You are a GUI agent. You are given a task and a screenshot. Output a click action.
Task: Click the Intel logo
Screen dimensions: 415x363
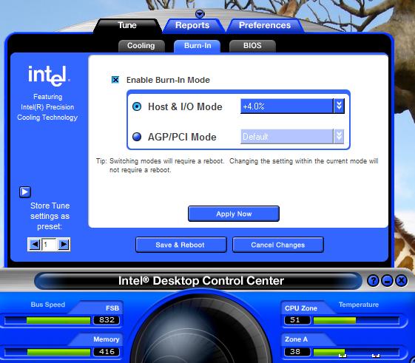tap(49, 75)
